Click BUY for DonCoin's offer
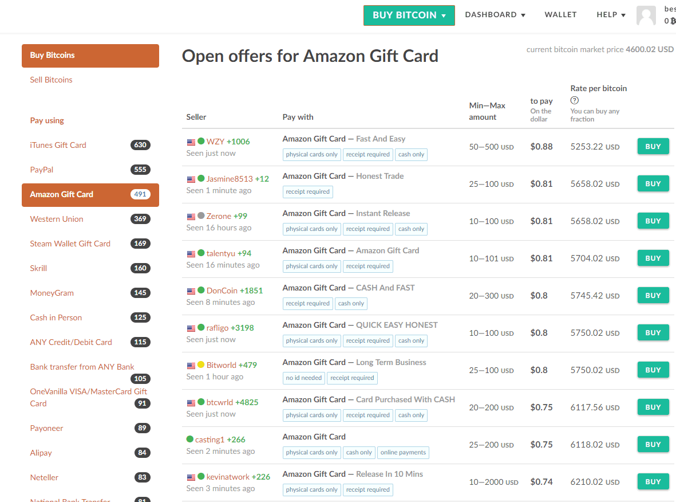Viewport: 676px width, 502px height. click(653, 295)
